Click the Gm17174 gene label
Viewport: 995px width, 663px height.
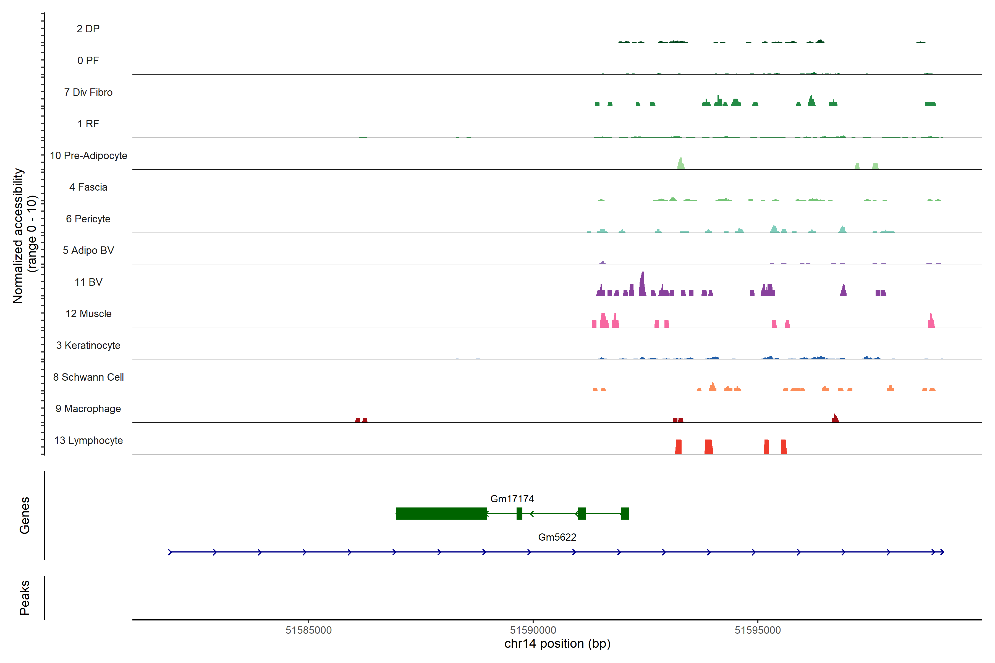512,499
